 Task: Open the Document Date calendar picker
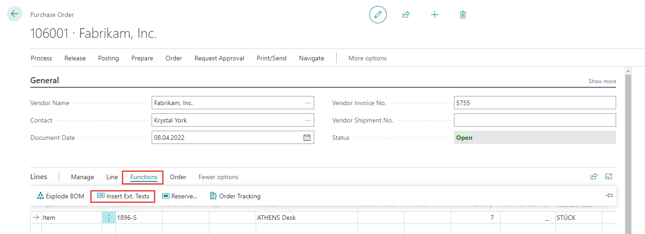pyautogui.click(x=307, y=138)
